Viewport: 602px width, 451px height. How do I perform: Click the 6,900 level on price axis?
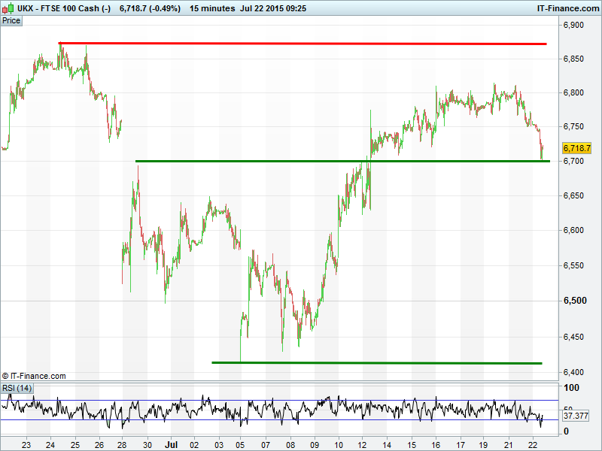pyautogui.click(x=573, y=26)
